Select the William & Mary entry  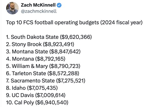pos(43,66)
